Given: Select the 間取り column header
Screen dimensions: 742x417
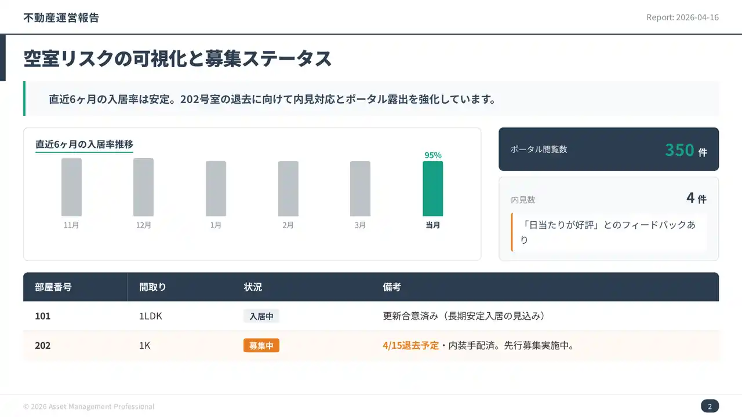Looking at the screenshot, I should pos(152,287).
